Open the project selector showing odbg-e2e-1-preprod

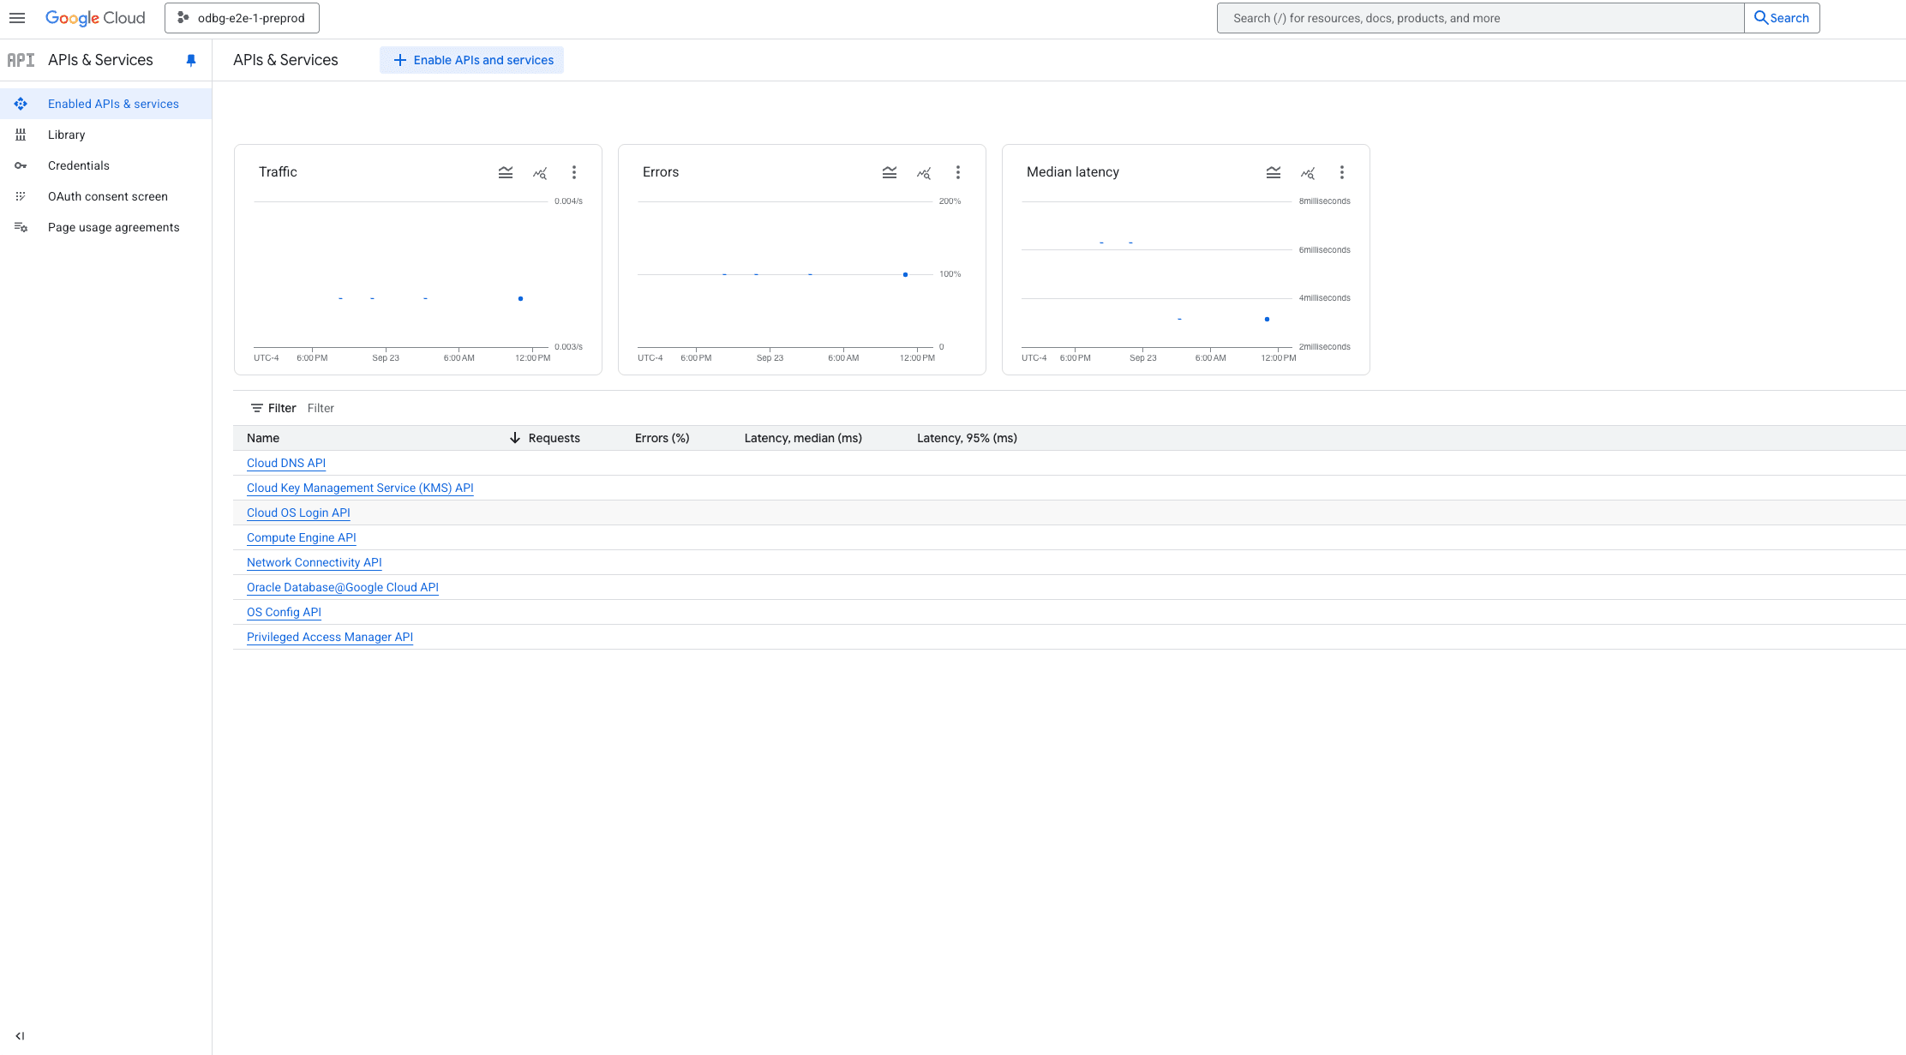pos(241,17)
